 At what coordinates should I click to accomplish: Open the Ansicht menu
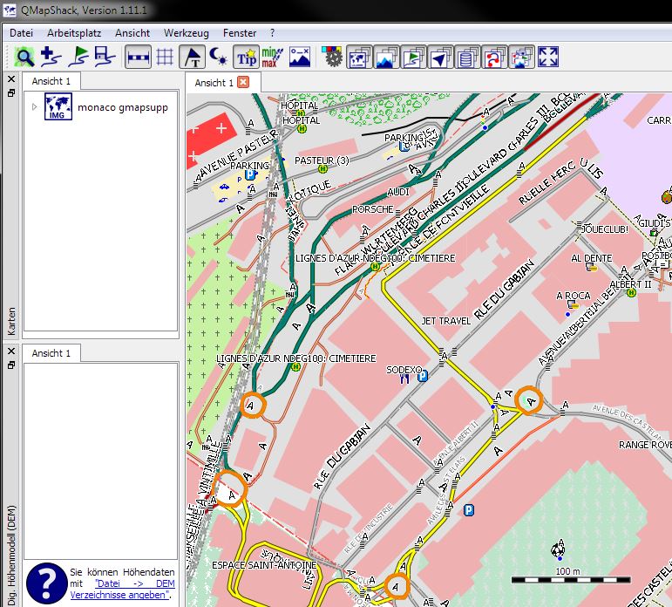tap(132, 33)
